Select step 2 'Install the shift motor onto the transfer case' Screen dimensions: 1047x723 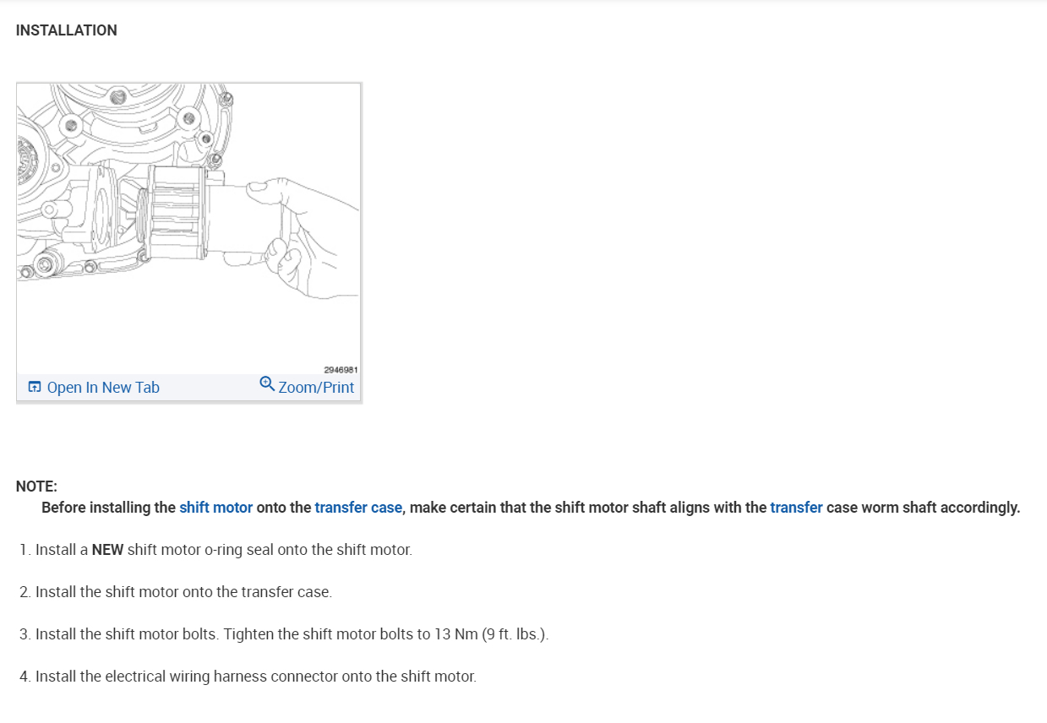point(176,592)
